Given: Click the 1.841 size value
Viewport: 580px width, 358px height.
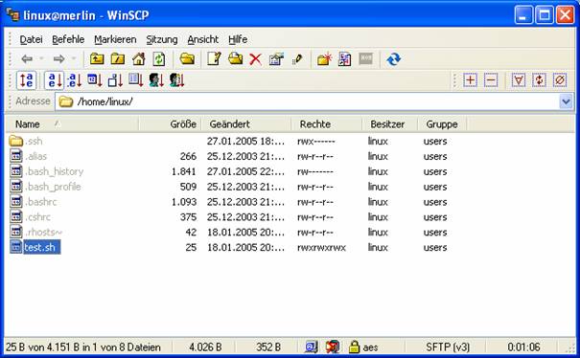Looking at the screenshot, I should [x=184, y=171].
